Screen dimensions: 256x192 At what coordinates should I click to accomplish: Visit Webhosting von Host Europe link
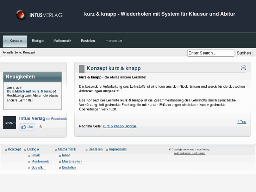189,153
